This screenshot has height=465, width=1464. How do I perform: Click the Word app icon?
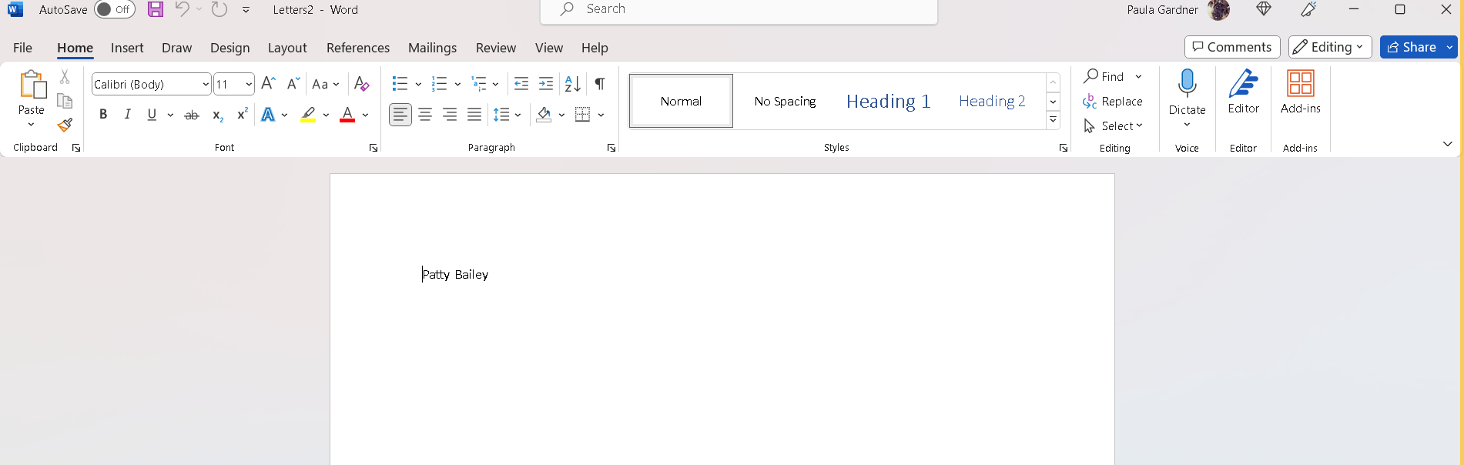tap(14, 9)
